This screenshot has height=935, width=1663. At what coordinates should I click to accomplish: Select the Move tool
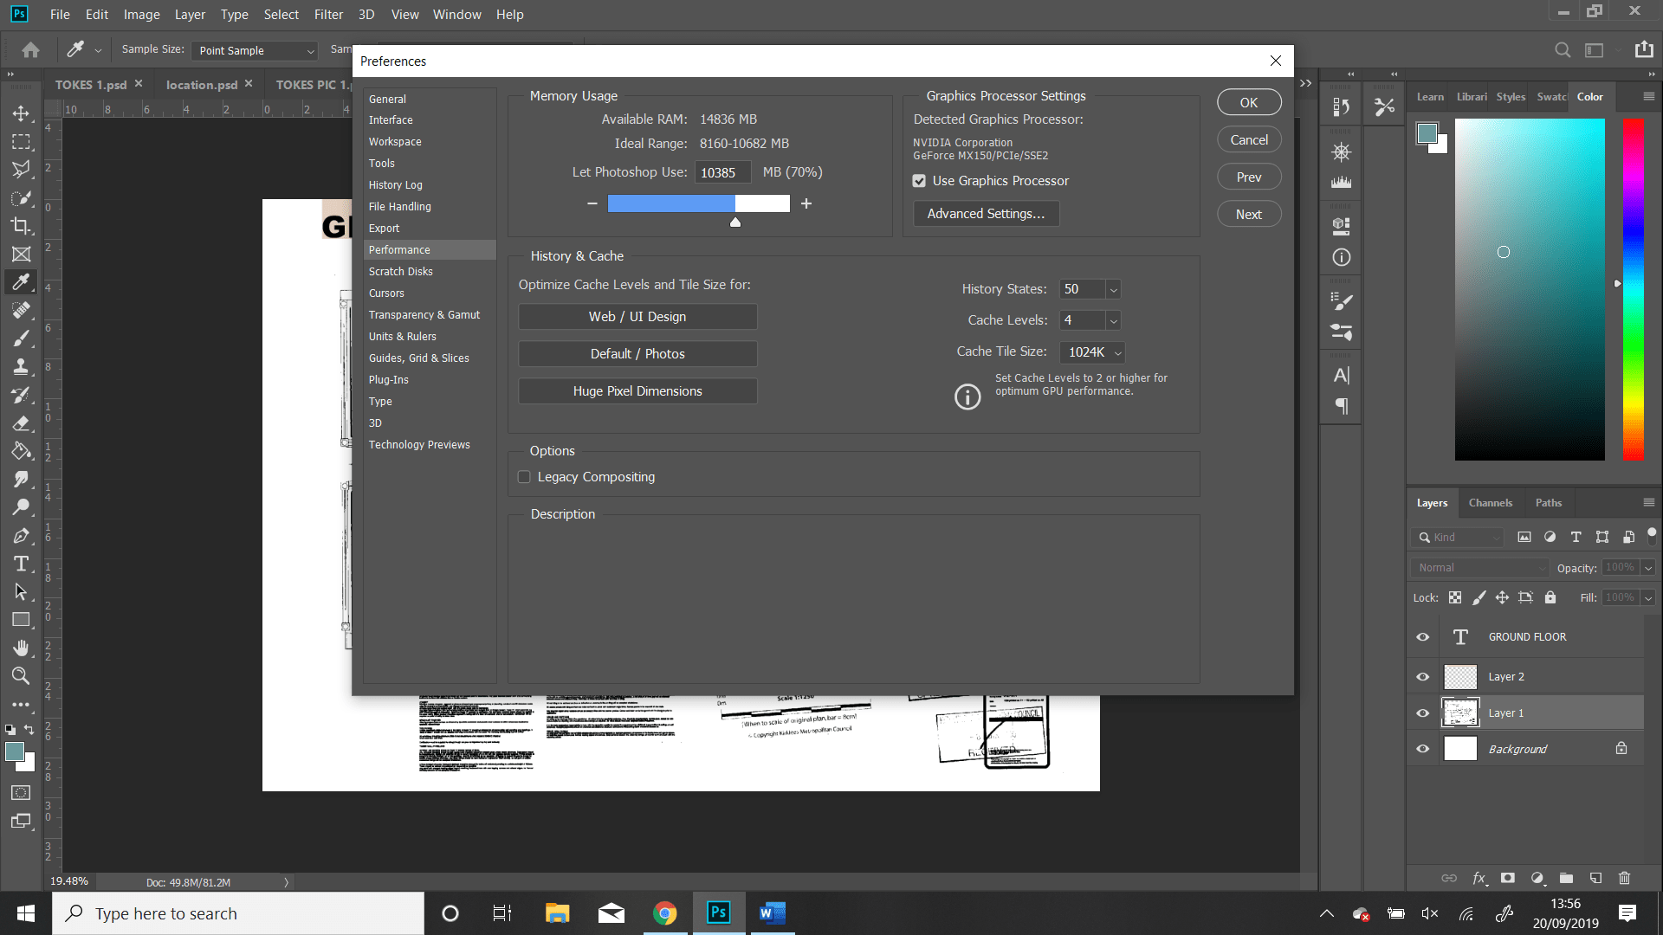pyautogui.click(x=21, y=113)
